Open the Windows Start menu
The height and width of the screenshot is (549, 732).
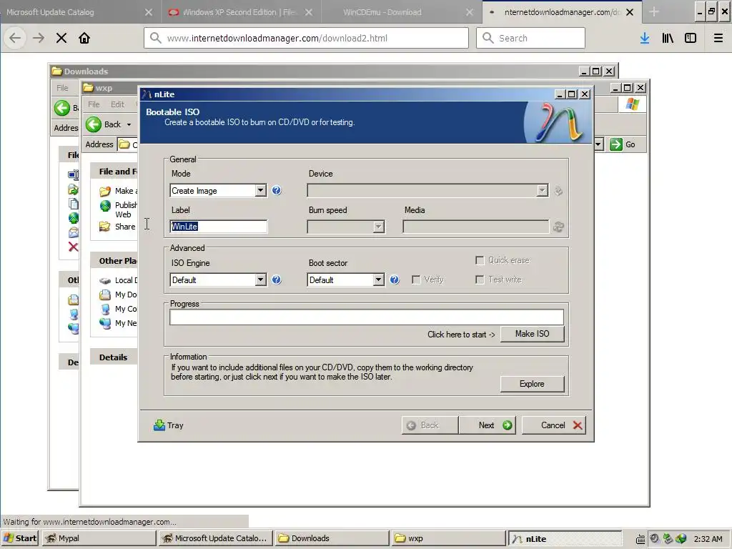click(19, 538)
